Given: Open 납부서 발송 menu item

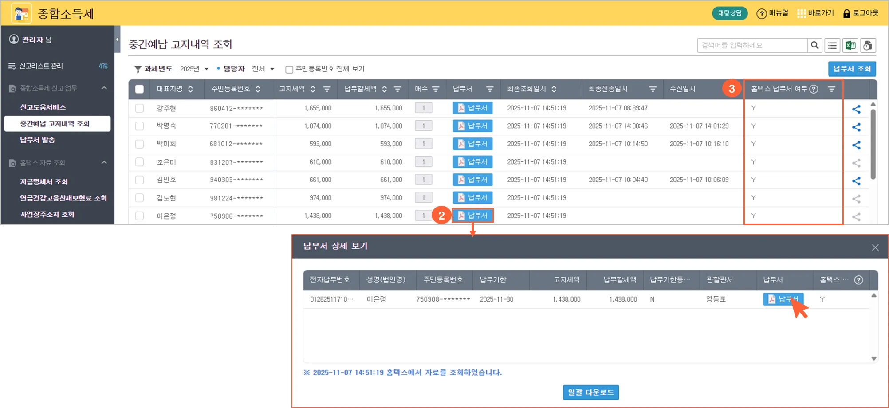Looking at the screenshot, I should pos(37,140).
